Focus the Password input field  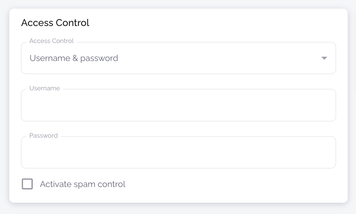[x=178, y=153]
